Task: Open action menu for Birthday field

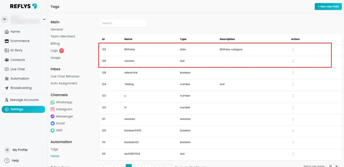Action: click(x=293, y=50)
